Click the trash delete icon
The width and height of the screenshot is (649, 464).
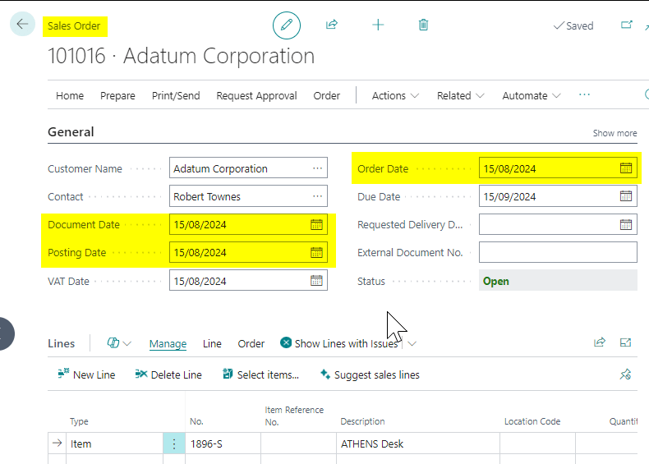pyautogui.click(x=423, y=25)
